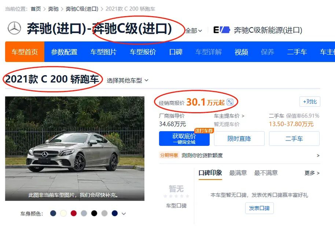Click 暂无提车价 text

[227, 124]
